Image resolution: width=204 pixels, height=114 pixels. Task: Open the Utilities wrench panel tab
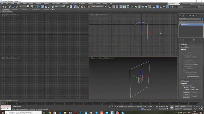coord(197,16)
